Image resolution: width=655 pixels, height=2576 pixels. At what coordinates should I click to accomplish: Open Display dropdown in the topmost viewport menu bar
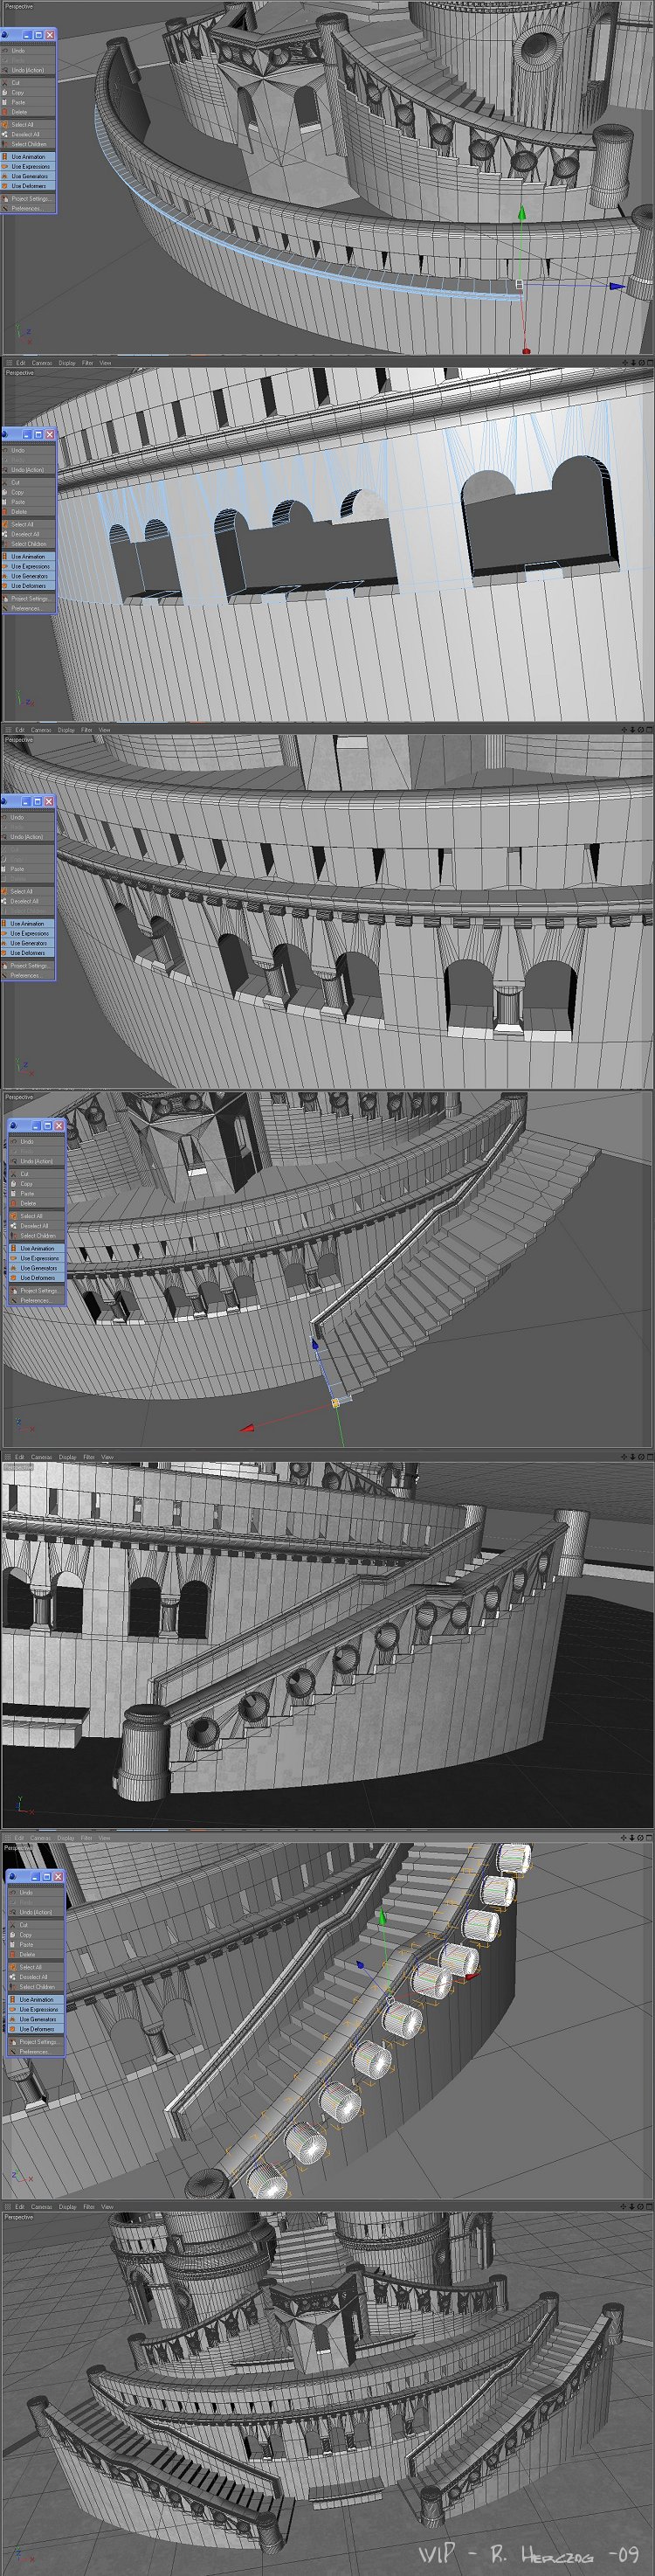[x=67, y=363]
